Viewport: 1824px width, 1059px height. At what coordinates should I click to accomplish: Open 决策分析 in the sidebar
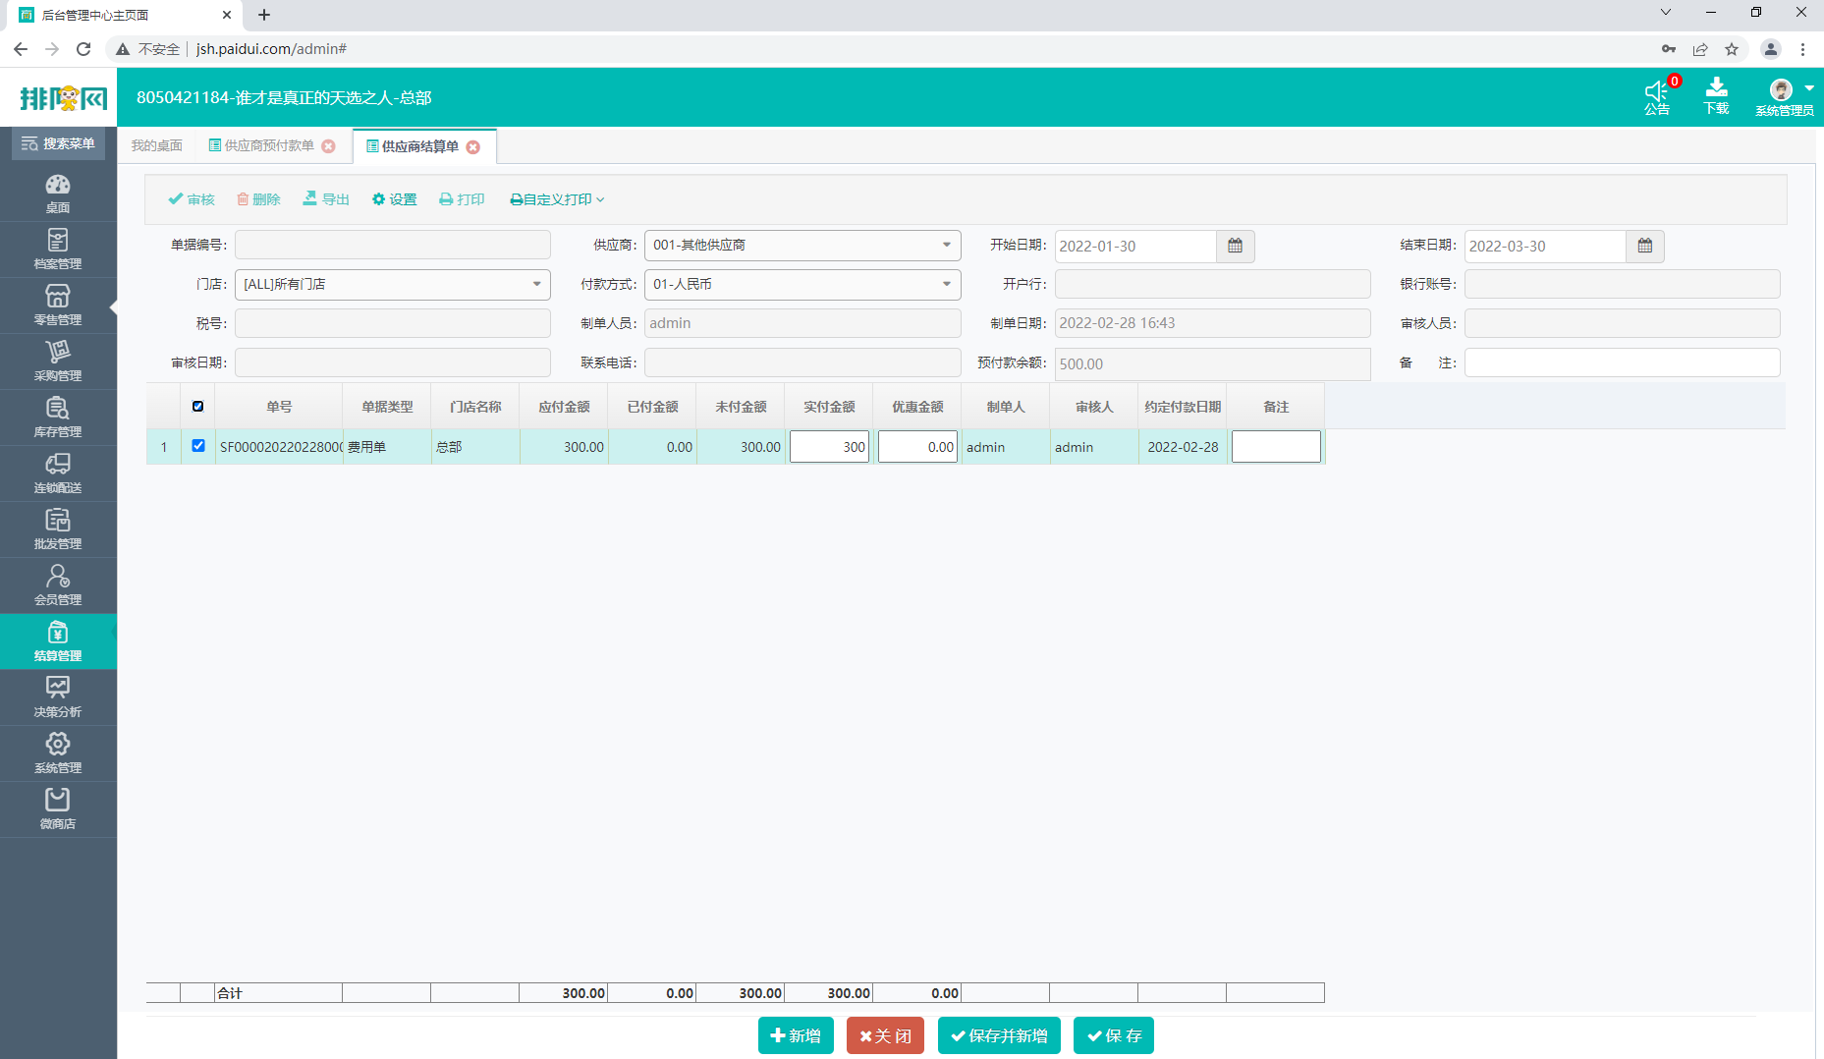point(58,697)
